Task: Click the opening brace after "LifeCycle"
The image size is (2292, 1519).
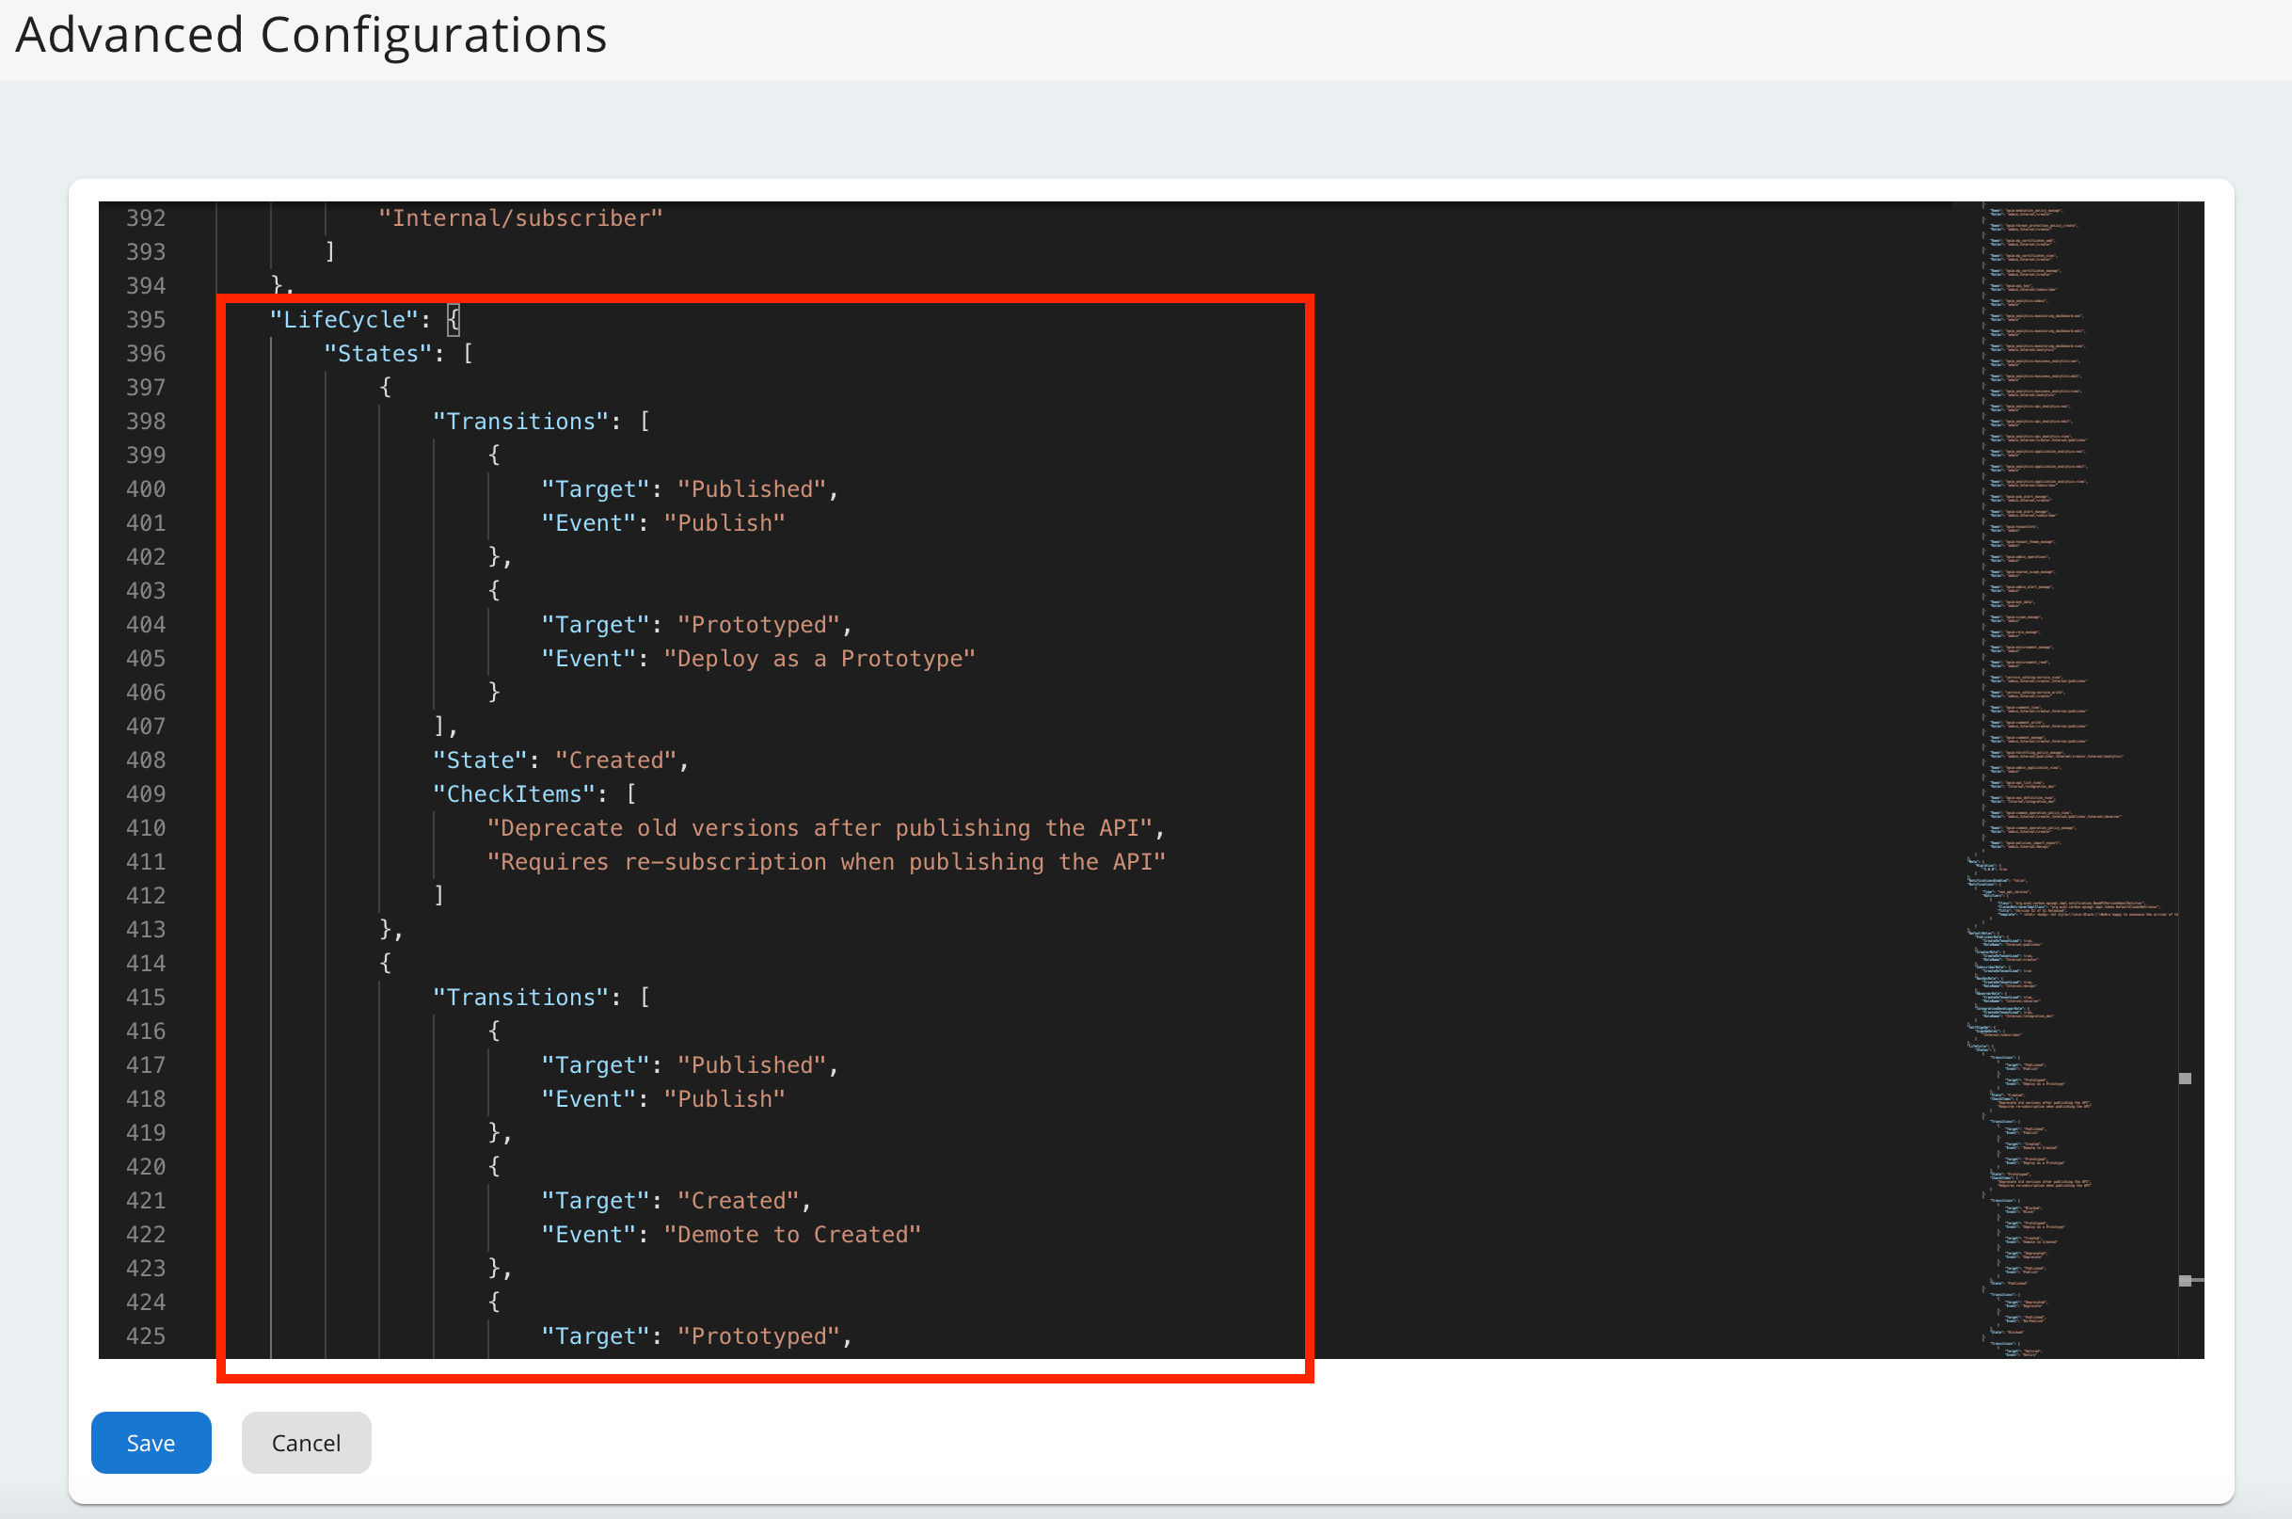Action: tap(454, 320)
